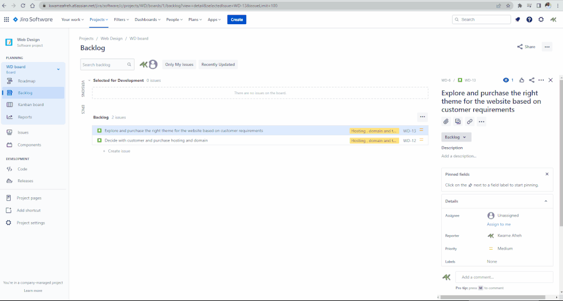Click Learn more link in sidebar

coord(33,291)
